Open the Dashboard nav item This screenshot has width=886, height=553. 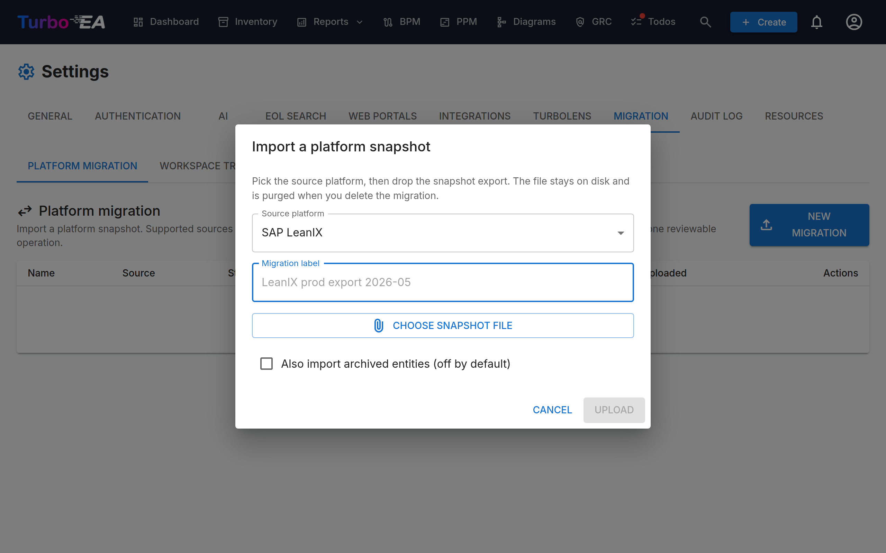point(166,22)
